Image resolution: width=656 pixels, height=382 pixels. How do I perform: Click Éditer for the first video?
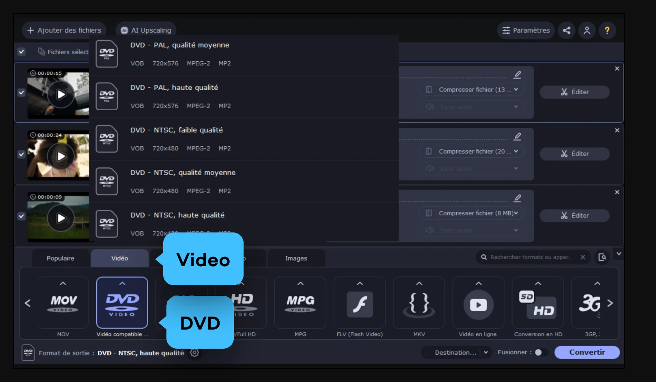pyautogui.click(x=574, y=92)
